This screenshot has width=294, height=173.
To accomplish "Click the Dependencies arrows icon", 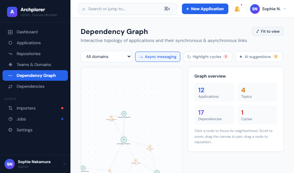I will pyautogui.click(x=10, y=86).
